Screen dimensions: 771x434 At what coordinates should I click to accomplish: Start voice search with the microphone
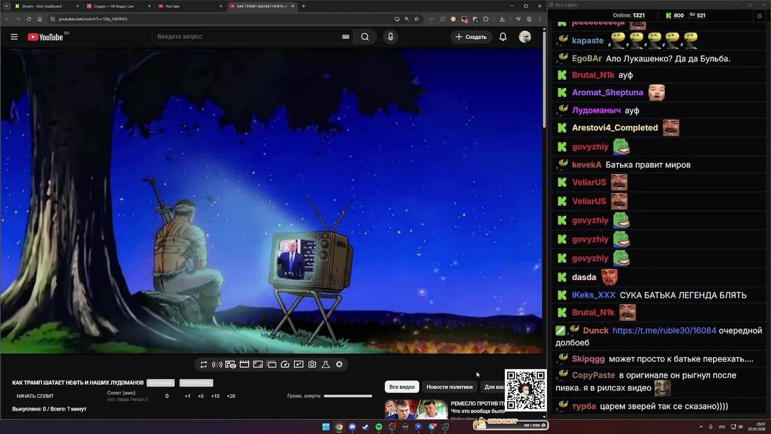[390, 37]
